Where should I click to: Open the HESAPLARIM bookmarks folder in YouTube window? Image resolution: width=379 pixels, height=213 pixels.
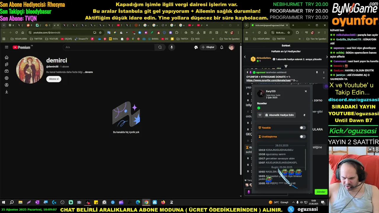point(18,39)
